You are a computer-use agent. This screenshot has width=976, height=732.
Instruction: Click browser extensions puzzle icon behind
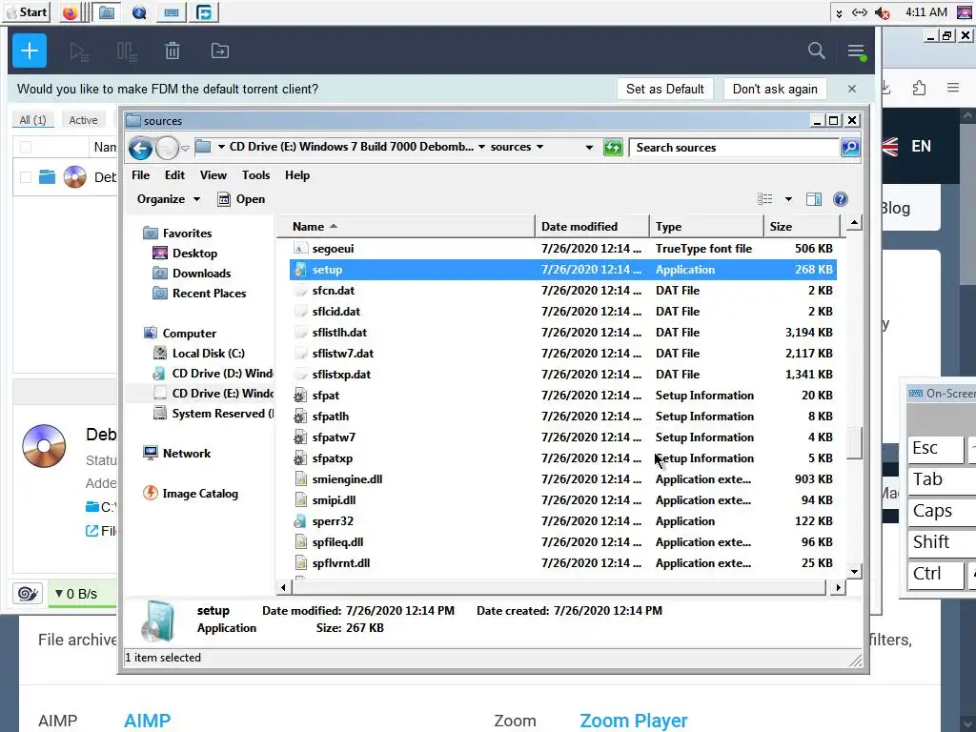tap(920, 88)
